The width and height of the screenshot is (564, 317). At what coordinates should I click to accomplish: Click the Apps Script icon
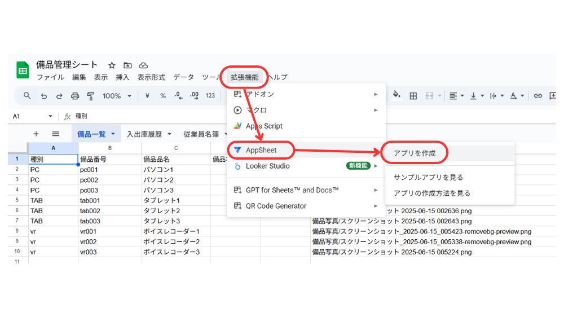pos(237,126)
